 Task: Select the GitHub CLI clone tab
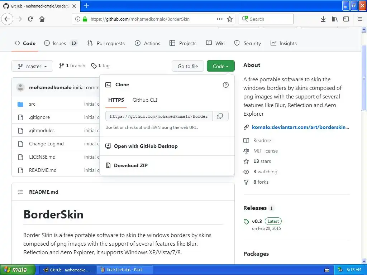(x=145, y=100)
